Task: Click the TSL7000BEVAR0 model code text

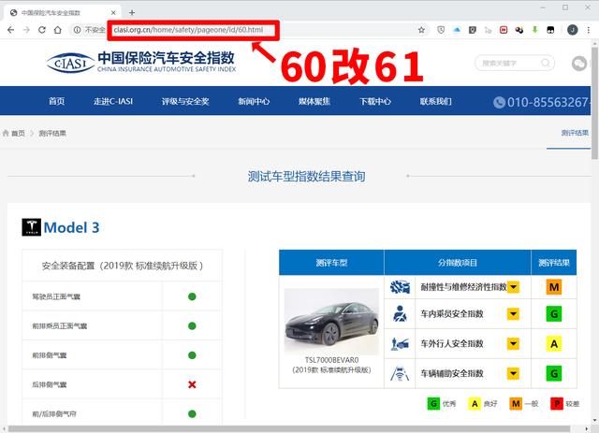Action: point(331,360)
